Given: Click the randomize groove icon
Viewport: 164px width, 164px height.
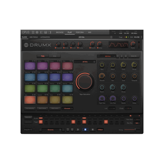Looking at the screenshot, I should click(x=72, y=130).
